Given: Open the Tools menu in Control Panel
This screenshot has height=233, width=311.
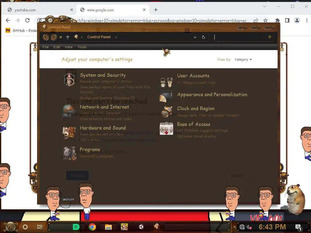Looking at the screenshot, I should click(82, 47).
